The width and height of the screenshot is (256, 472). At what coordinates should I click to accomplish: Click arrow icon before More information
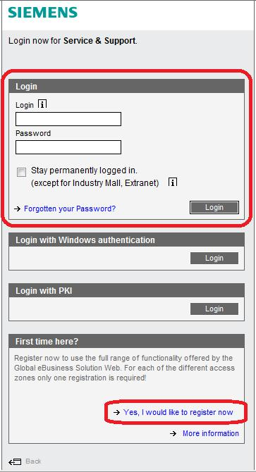[173, 433]
